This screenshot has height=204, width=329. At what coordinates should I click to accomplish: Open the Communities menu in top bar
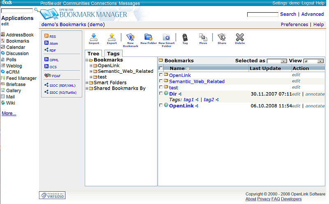coord(76,3)
